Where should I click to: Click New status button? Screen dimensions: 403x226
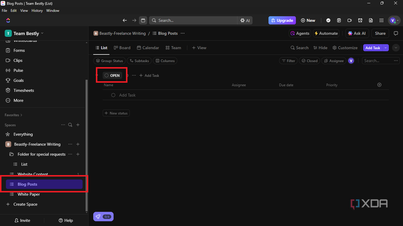click(x=116, y=113)
